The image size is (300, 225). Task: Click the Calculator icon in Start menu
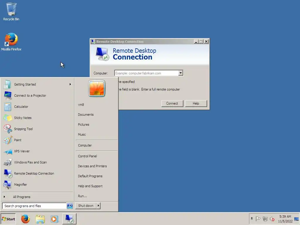[8, 107]
